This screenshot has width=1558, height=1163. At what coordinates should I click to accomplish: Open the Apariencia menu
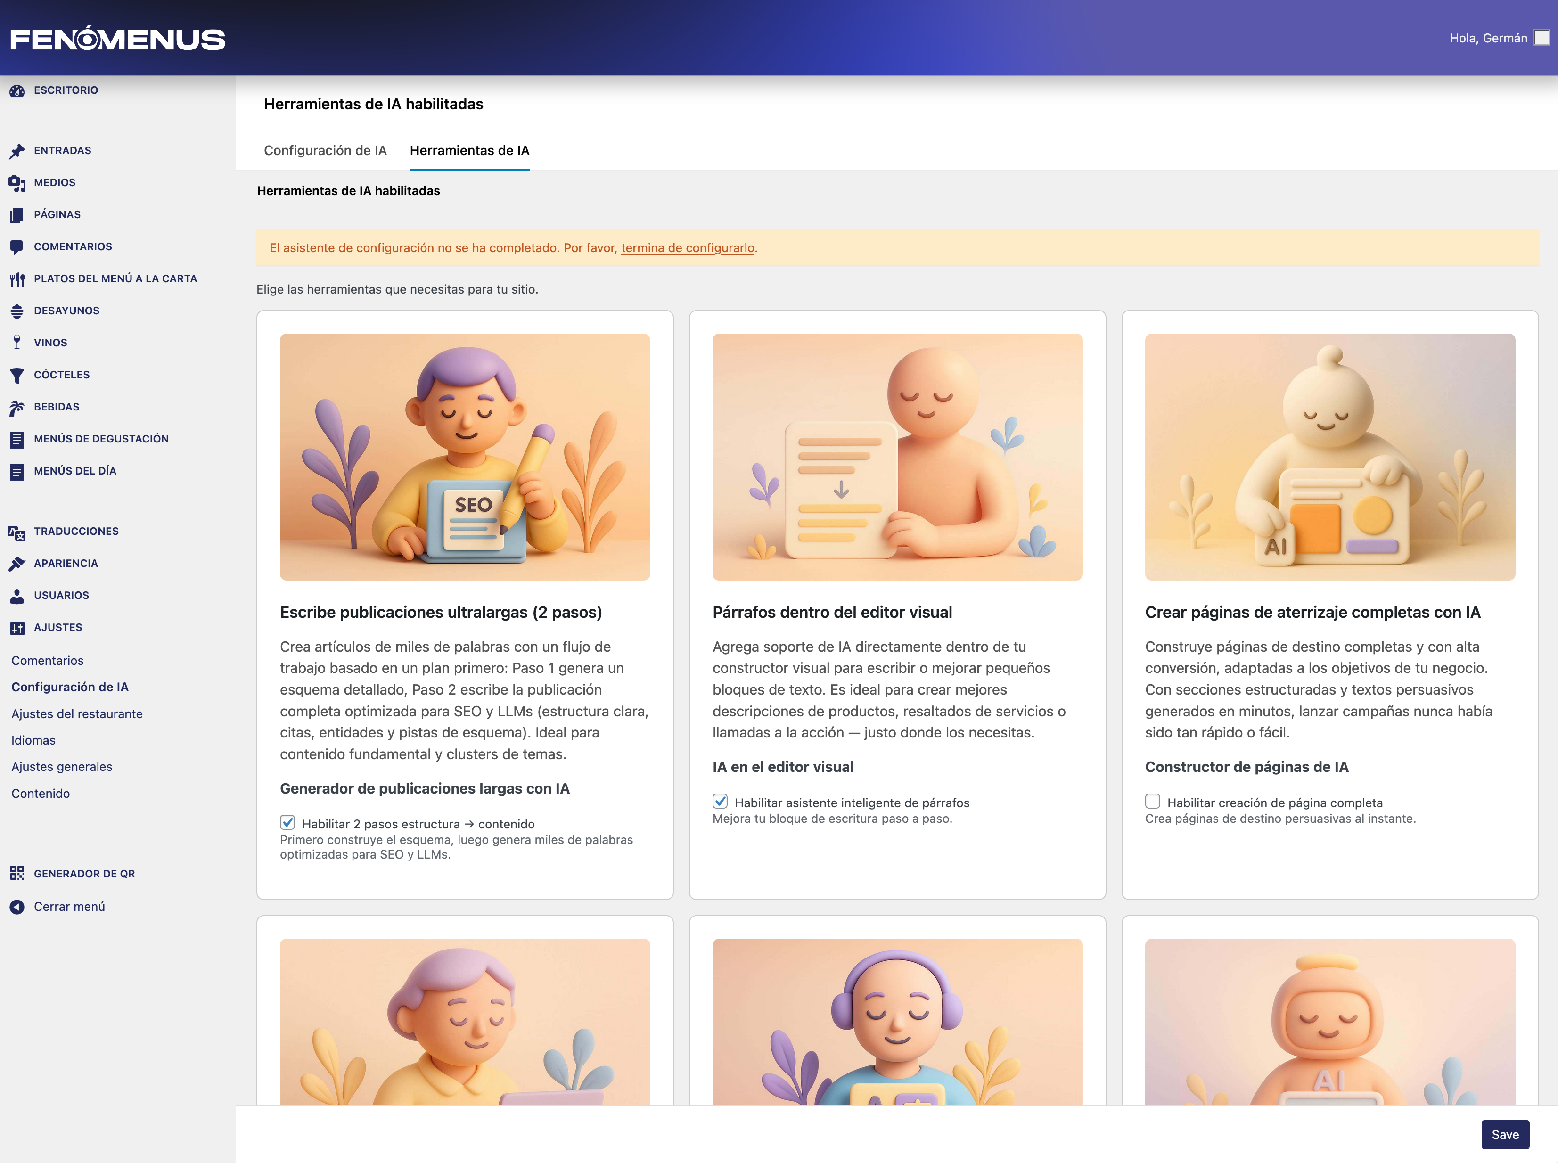point(66,563)
